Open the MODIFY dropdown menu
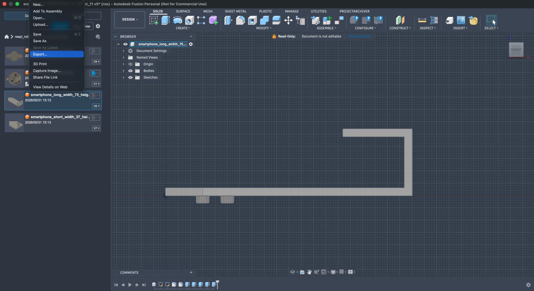The width and height of the screenshot is (534, 291). coord(264,28)
